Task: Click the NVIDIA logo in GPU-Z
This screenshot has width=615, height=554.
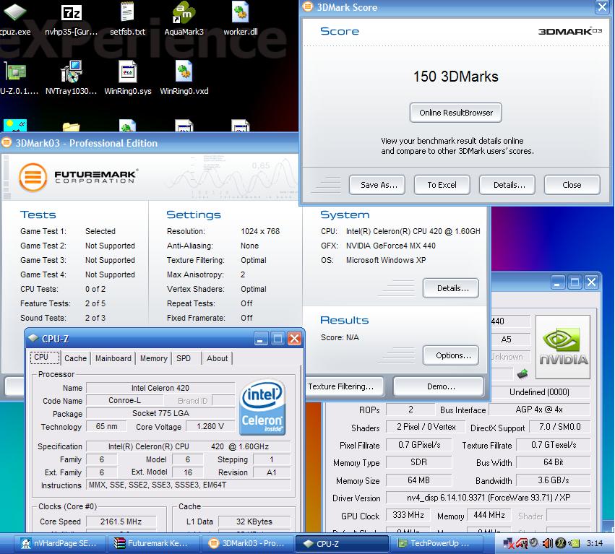Action: pyautogui.click(x=563, y=347)
